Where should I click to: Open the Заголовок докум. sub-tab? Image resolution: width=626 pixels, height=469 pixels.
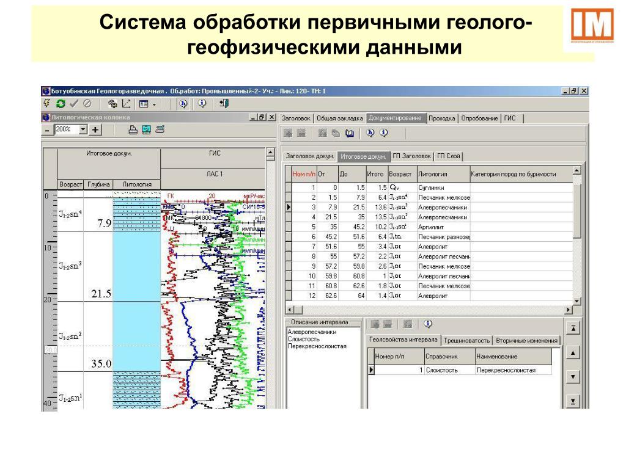click(x=310, y=156)
